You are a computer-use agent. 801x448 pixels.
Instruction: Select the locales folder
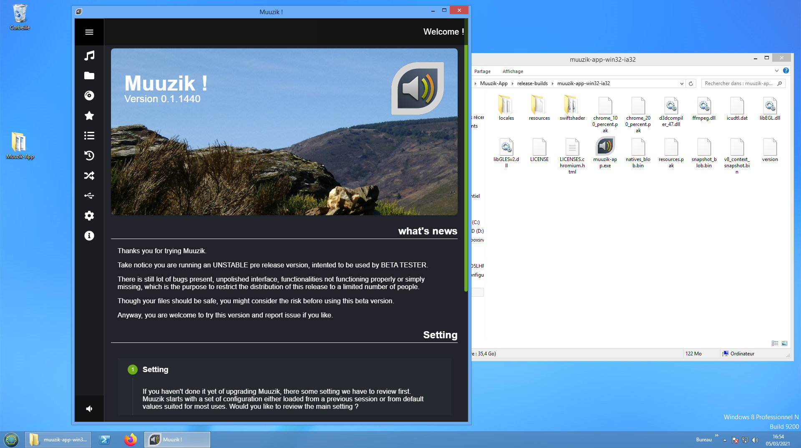click(x=506, y=108)
